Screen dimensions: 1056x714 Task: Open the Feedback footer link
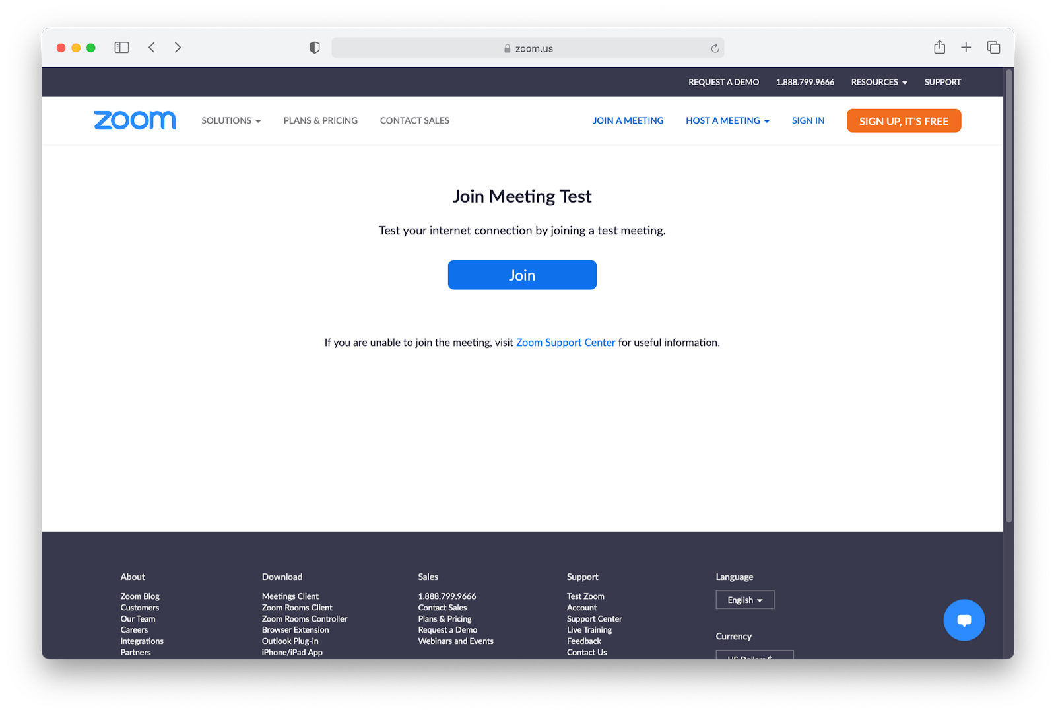pyautogui.click(x=583, y=641)
